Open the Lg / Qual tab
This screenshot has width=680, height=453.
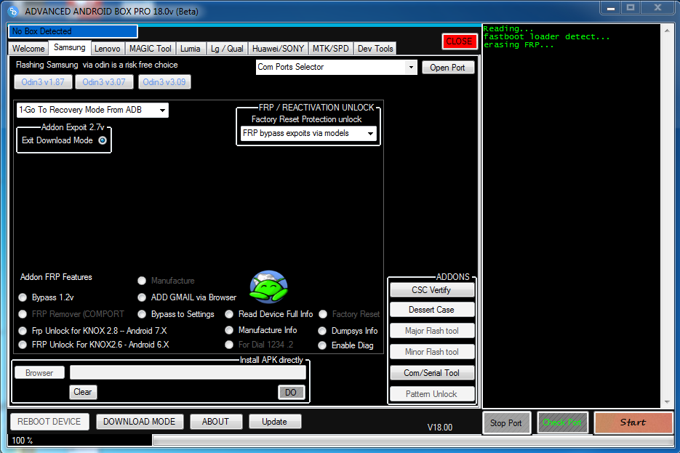227,49
